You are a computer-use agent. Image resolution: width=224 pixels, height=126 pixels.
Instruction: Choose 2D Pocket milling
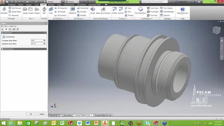click(x=60, y=12)
